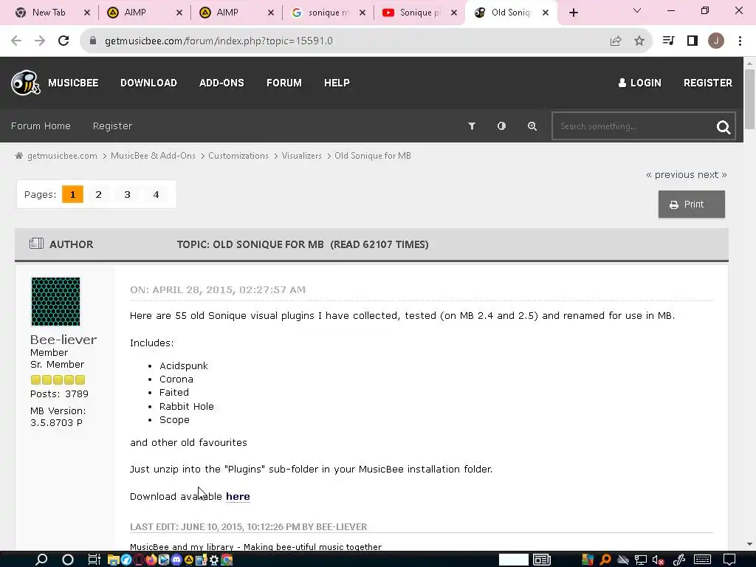Open Firefox from the taskbar
Screen dimensions: 756x567
151,560
